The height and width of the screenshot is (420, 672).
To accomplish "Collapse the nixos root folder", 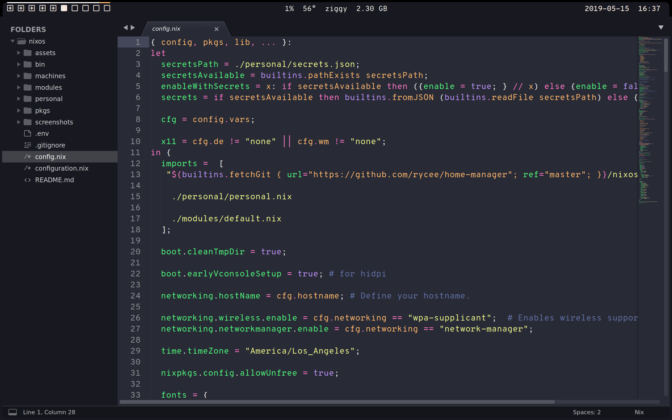I will [x=13, y=41].
